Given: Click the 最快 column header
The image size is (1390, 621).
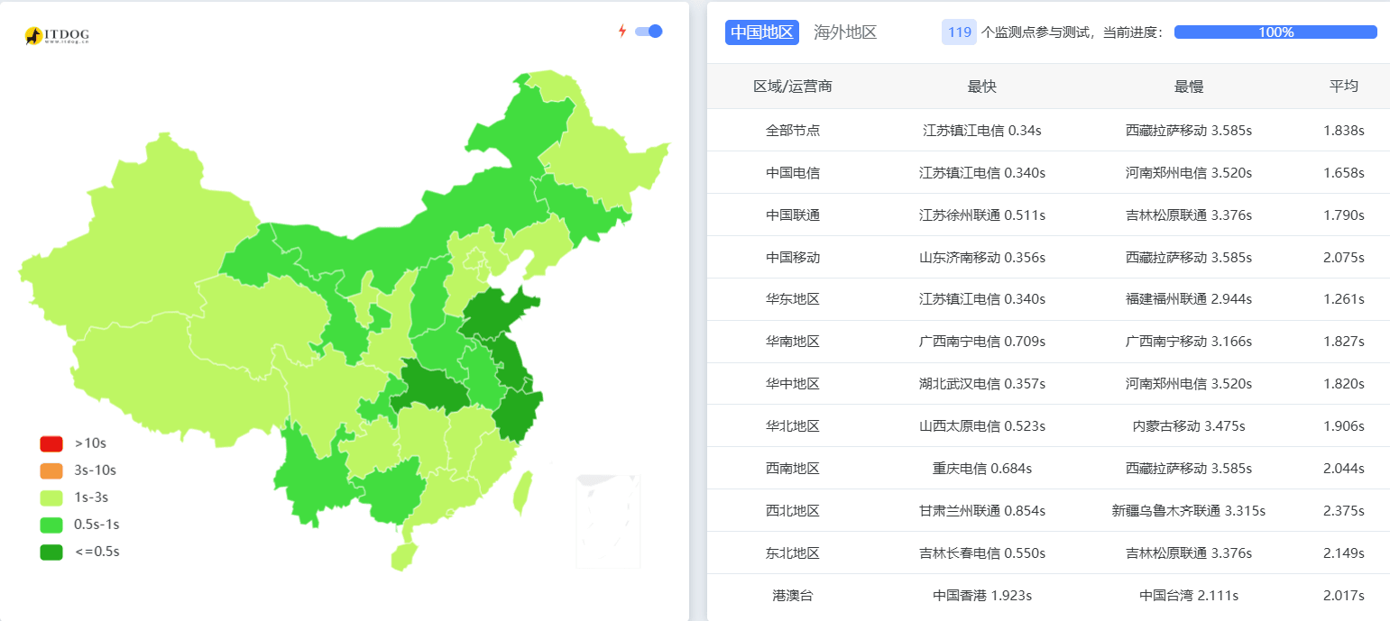Looking at the screenshot, I should 981,87.
